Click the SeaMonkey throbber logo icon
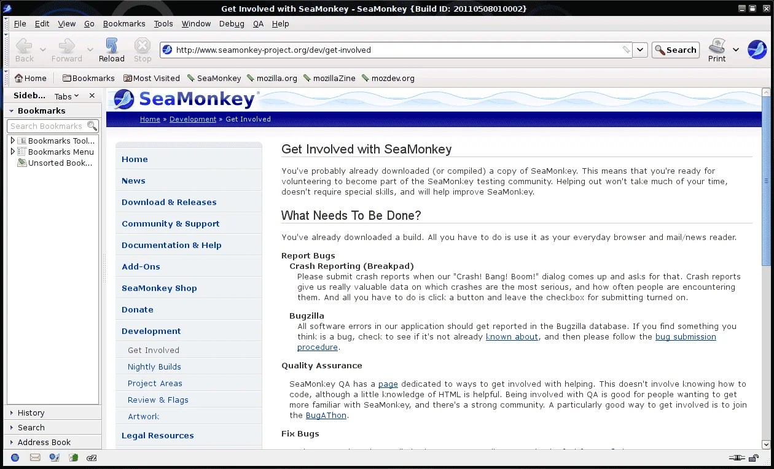The height and width of the screenshot is (469, 774). click(757, 50)
